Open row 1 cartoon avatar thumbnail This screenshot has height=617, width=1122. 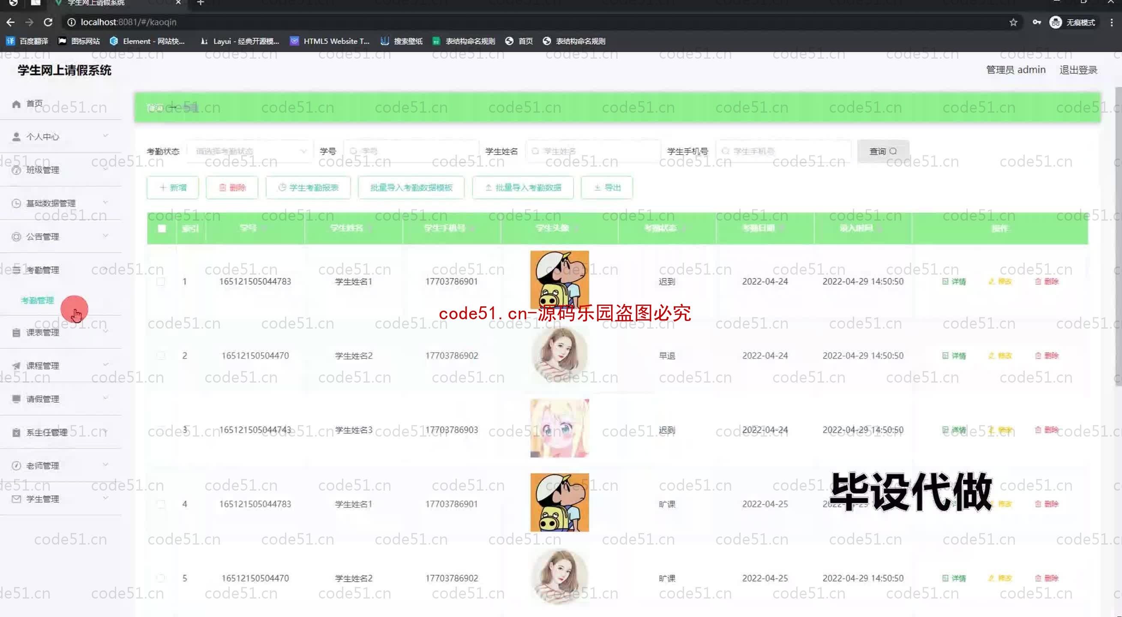pyautogui.click(x=559, y=280)
